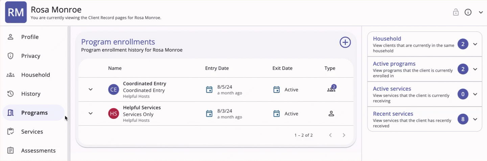
Task: Click the household group icon with badge 2
Action: click(x=331, y=89)
